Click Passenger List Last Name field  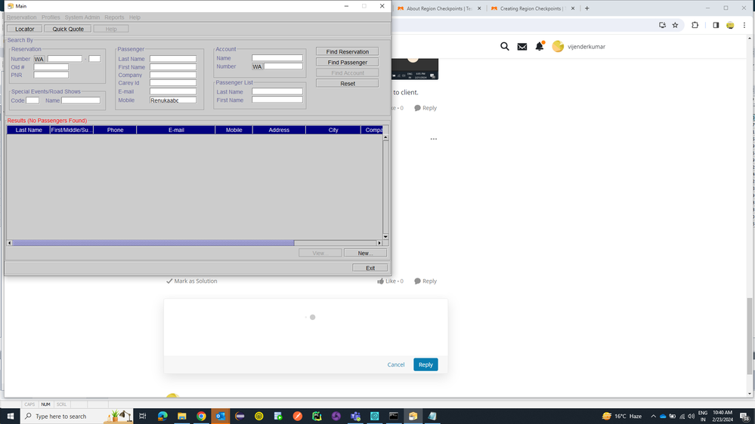(277, 91)
